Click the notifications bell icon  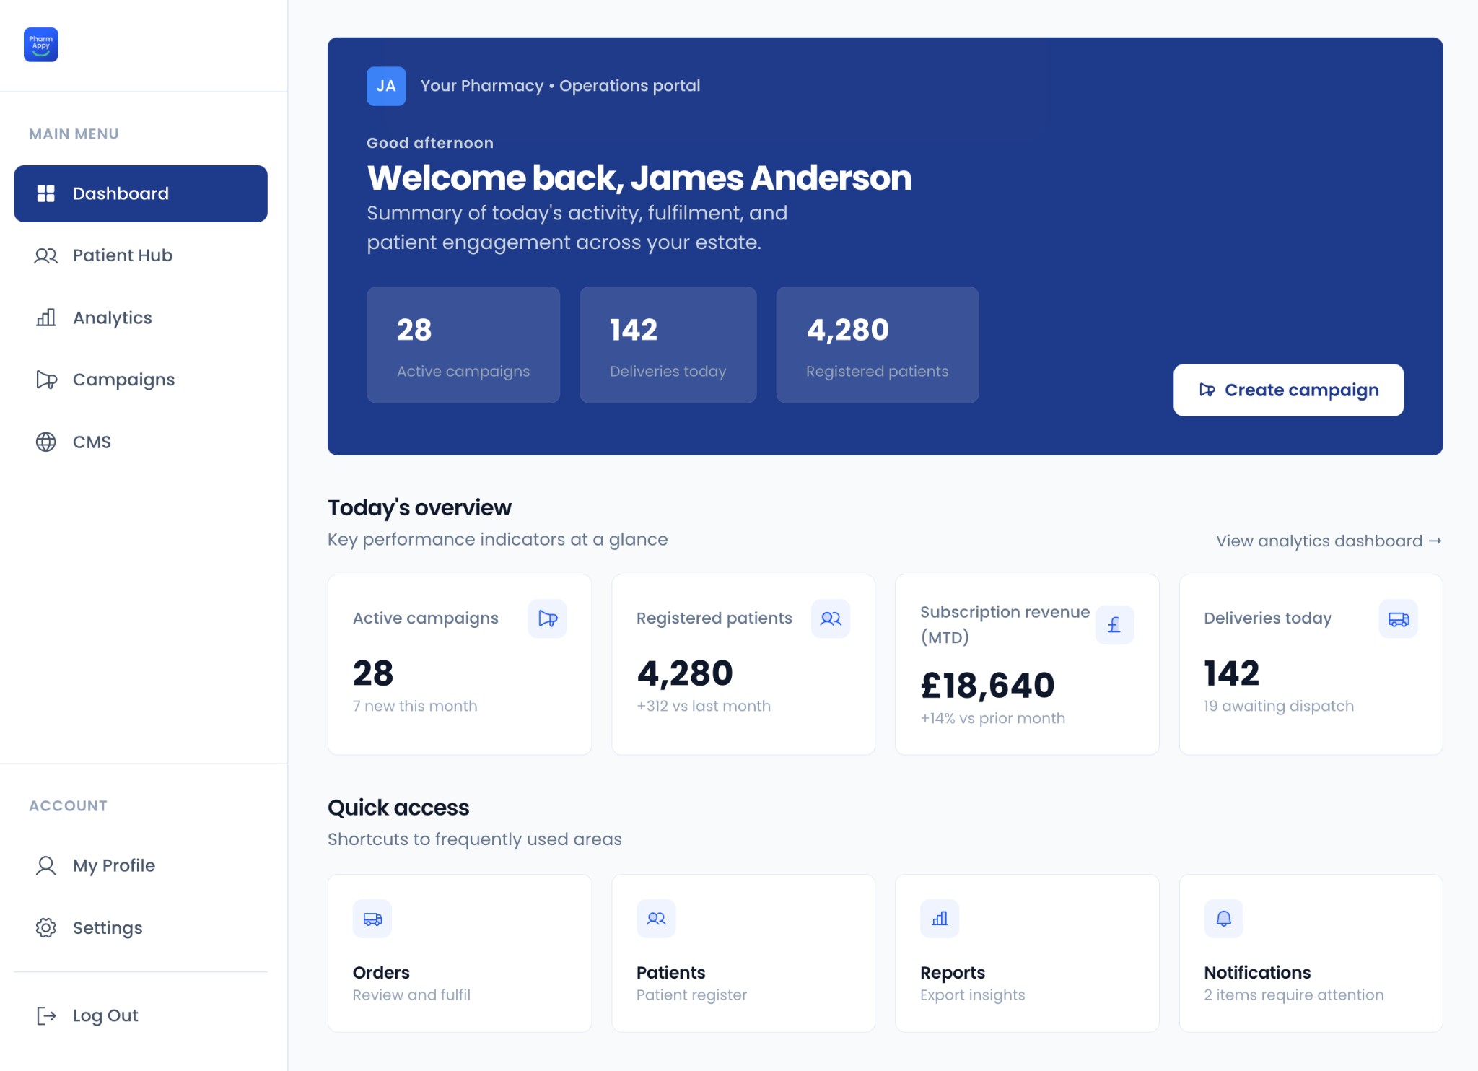(x=1225, y=917)
